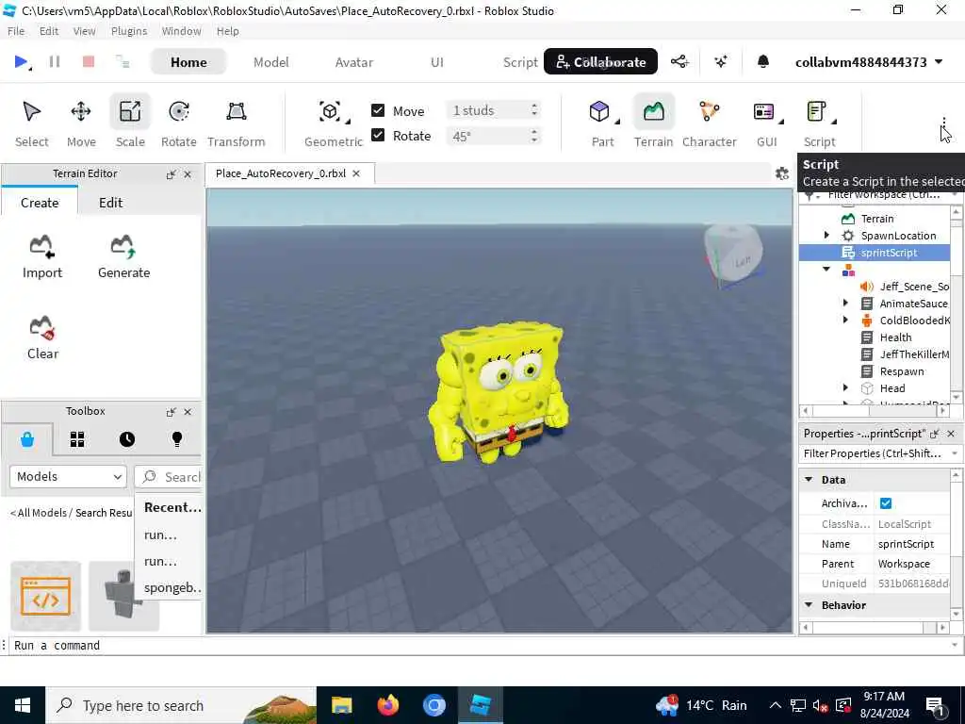
Task: Activate the Rotate tool
Action: 178,123
